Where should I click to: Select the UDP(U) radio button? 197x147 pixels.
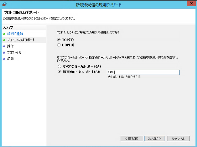coord(59,45)
